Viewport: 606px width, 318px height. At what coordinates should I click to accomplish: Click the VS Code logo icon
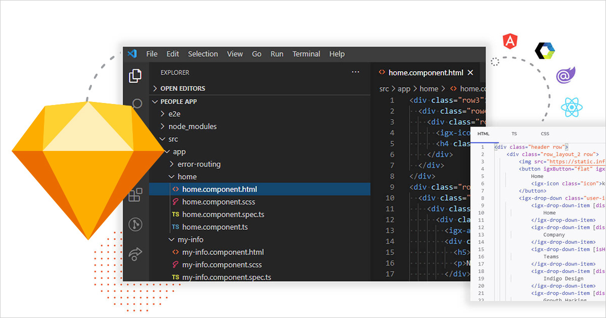coord(132,54)
